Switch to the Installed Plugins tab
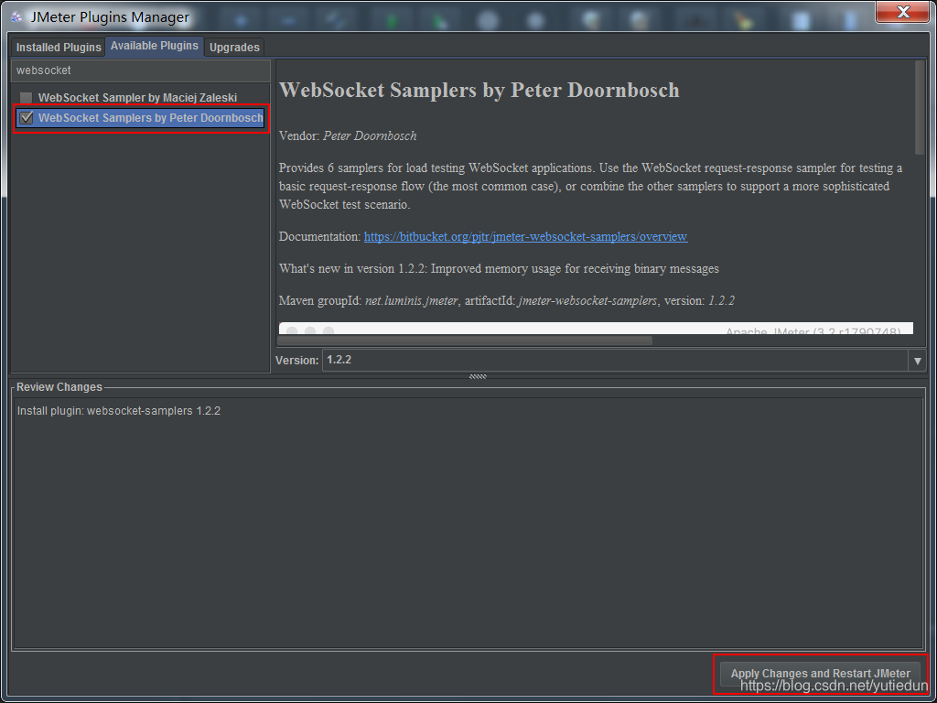Screen dimensions: 937x703 pyautogui.click(x=57, y=47)
